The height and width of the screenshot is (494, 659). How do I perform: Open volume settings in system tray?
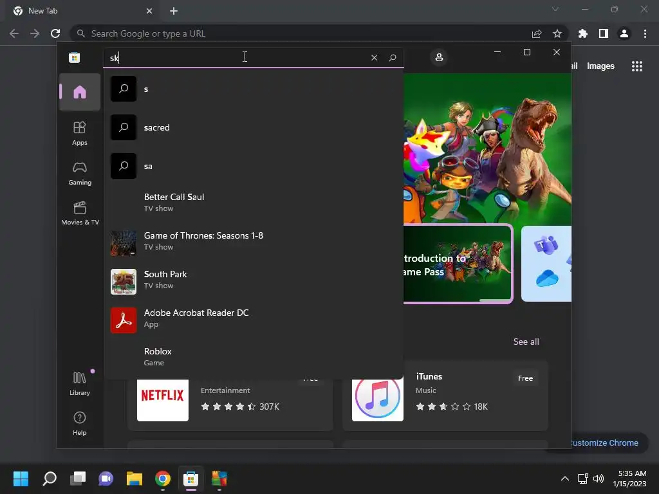599,479
